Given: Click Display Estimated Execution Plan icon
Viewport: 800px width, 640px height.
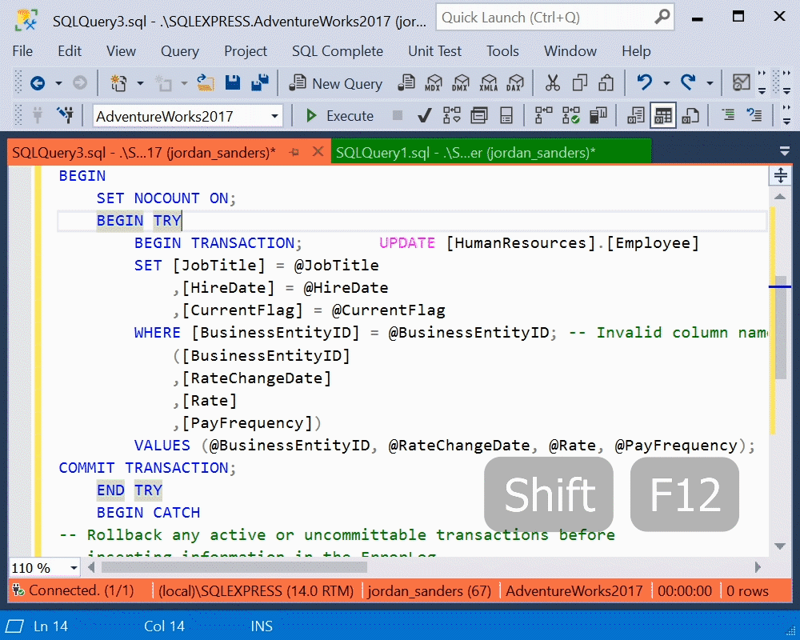Looking at the screenshot, I should pos(451,116).
